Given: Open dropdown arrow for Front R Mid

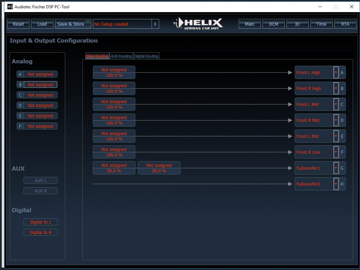Looking at the screenshot, I should point(336,120).
